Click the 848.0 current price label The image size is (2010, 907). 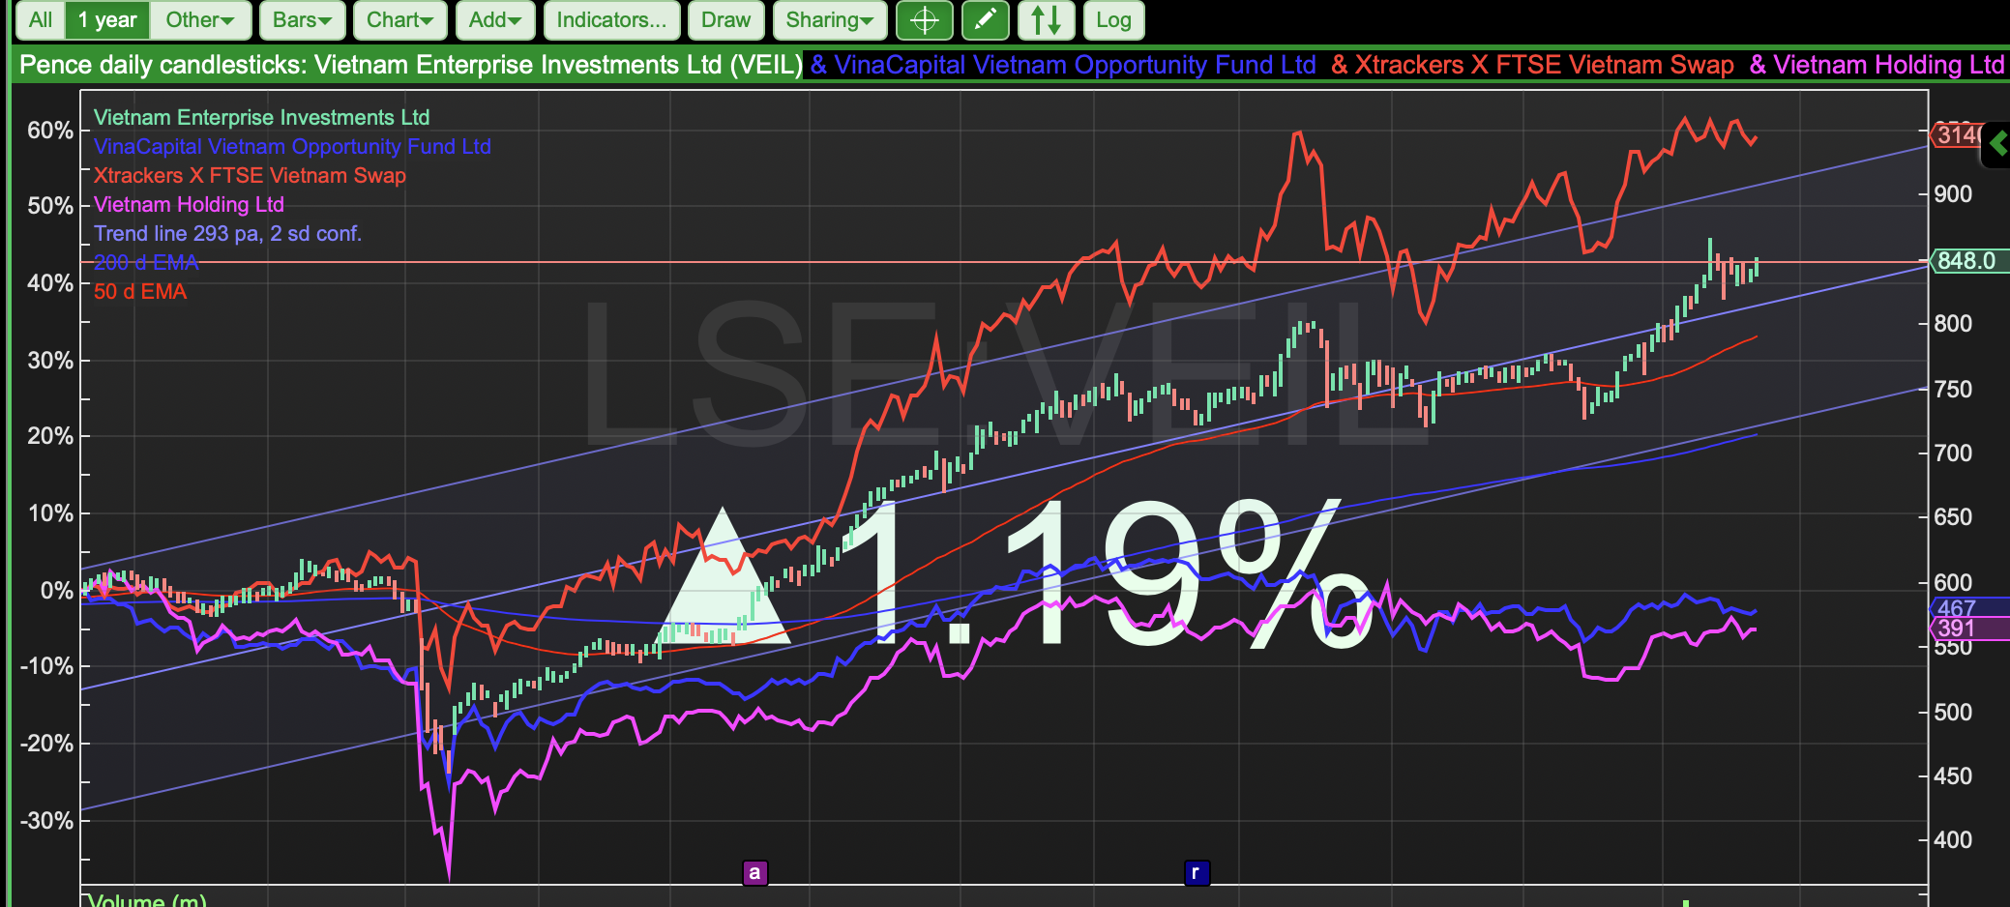[x=1969, y=261]
